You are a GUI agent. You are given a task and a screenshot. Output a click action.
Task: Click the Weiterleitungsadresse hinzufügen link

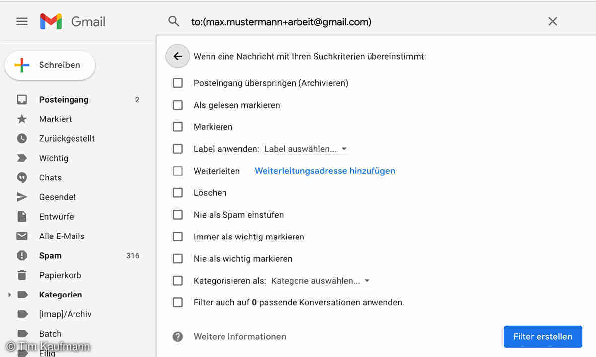[325, 171]
